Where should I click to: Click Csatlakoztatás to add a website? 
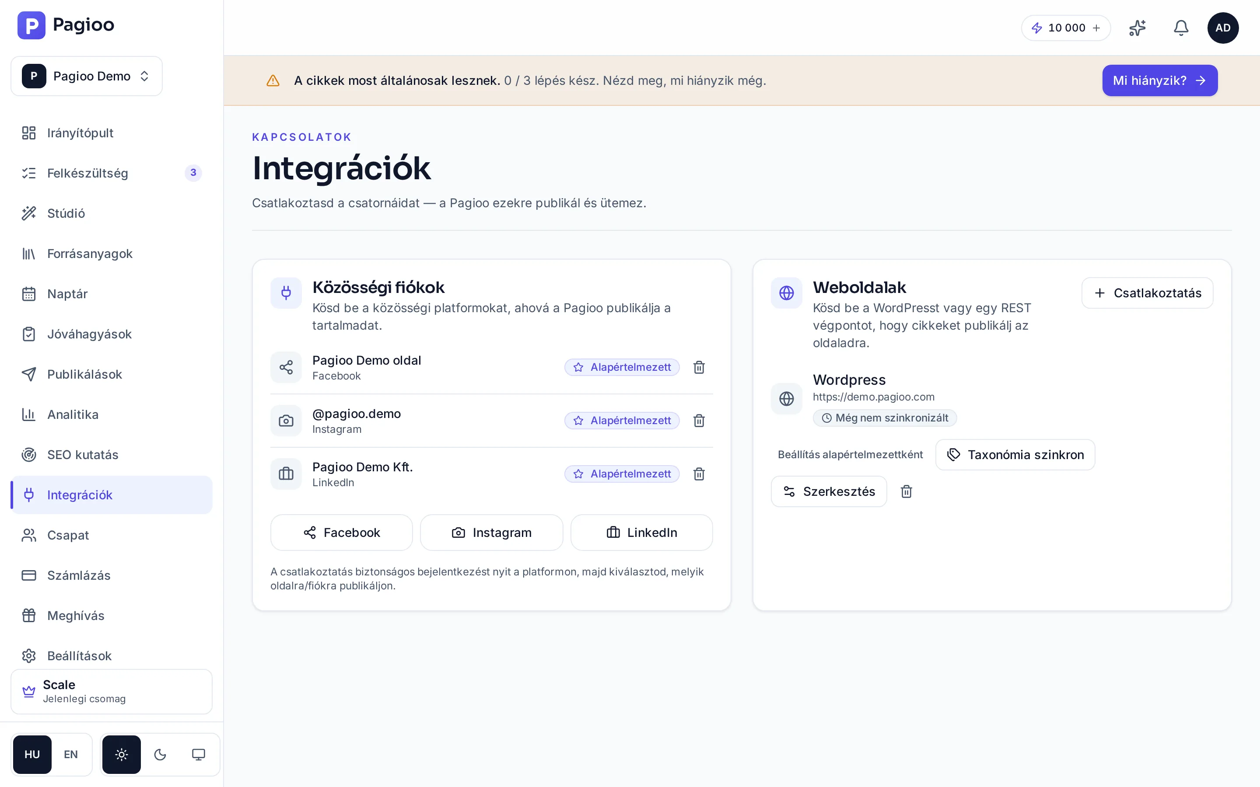pos(1147,293)
